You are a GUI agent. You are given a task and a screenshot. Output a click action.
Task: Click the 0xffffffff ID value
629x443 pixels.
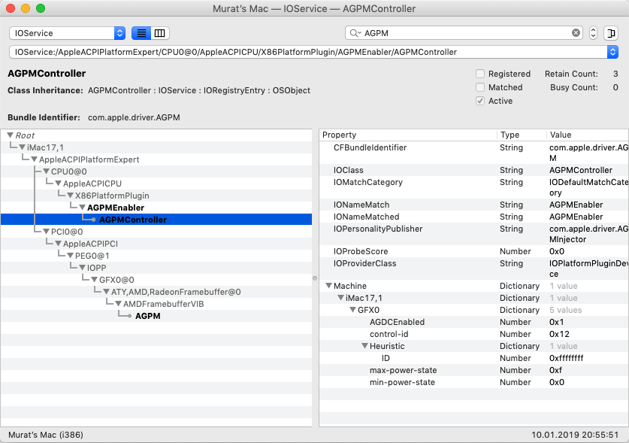[567, 358]
